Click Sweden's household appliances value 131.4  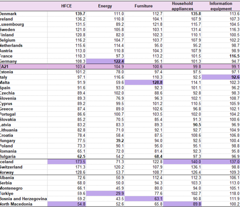click(x=196, y=30)
